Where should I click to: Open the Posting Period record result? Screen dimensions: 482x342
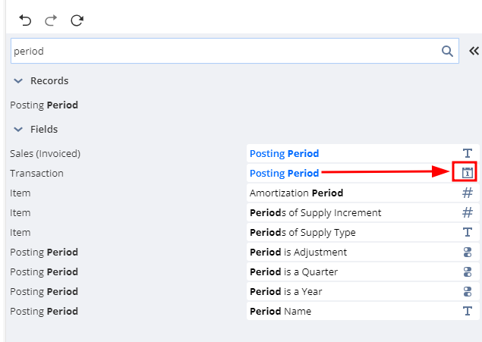(x=44, y=105)
